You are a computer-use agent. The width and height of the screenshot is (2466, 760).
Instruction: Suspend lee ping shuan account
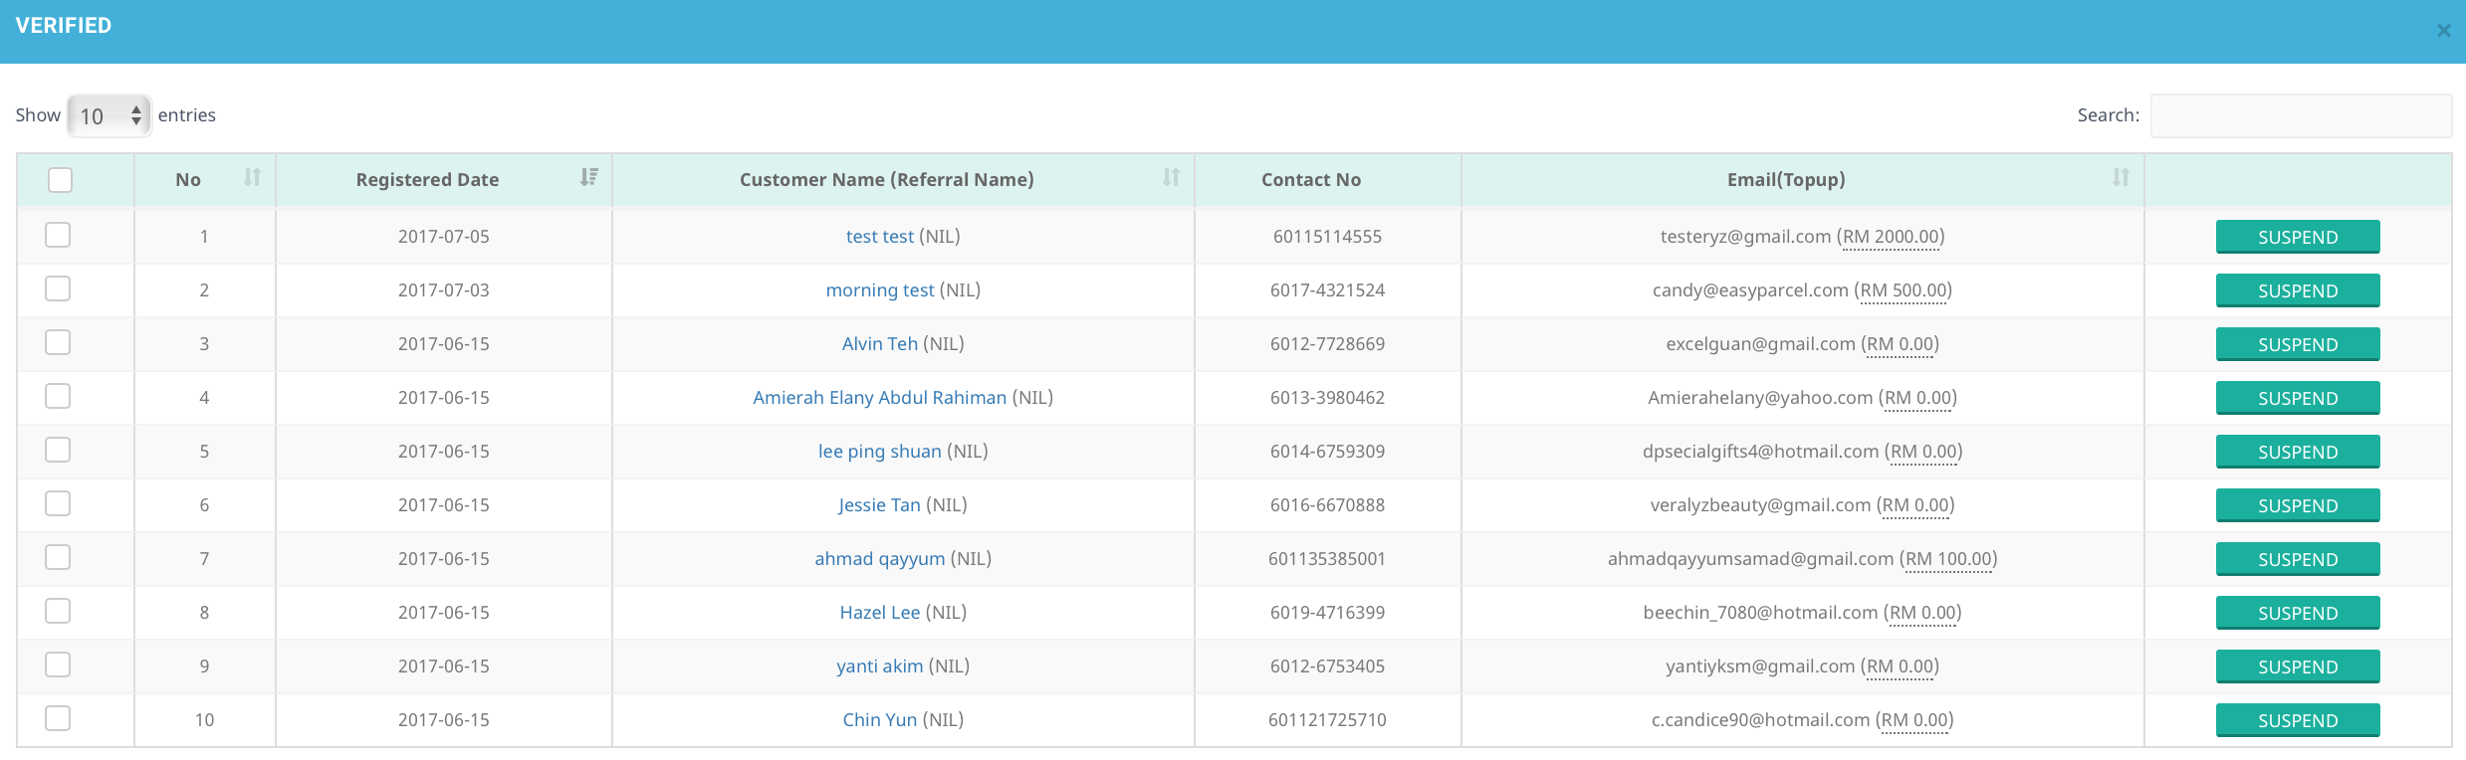(x=2297, y=452)
